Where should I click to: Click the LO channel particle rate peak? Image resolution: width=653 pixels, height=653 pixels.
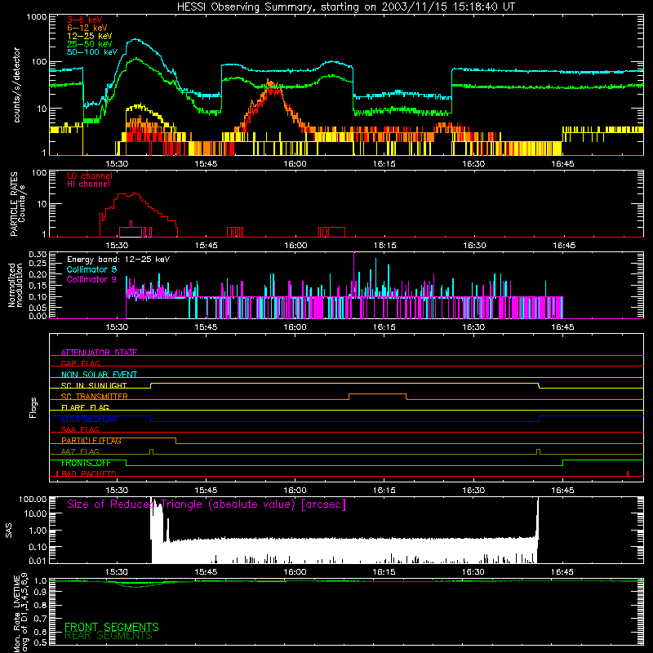[134, 193]
